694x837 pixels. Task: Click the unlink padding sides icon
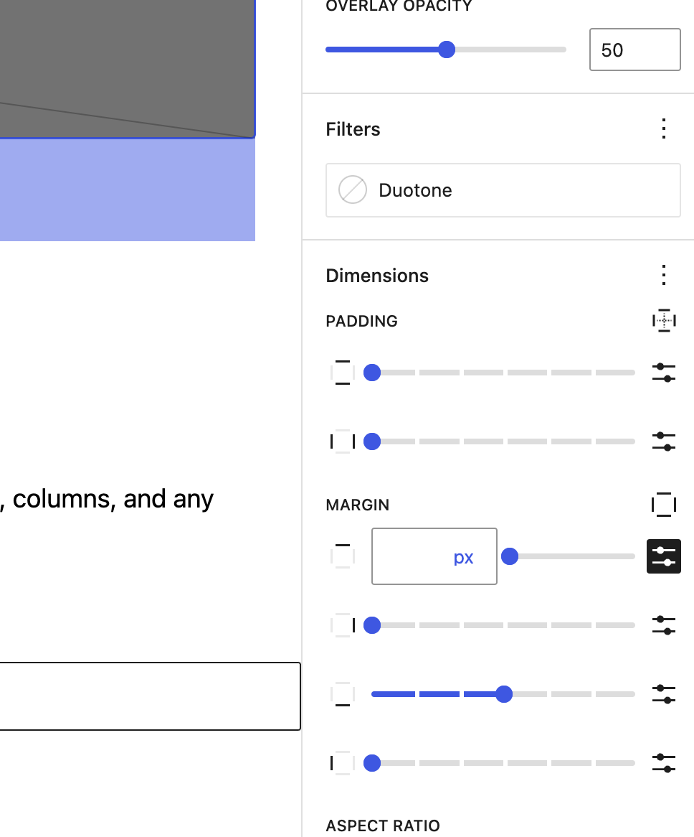tap(664, 321)
